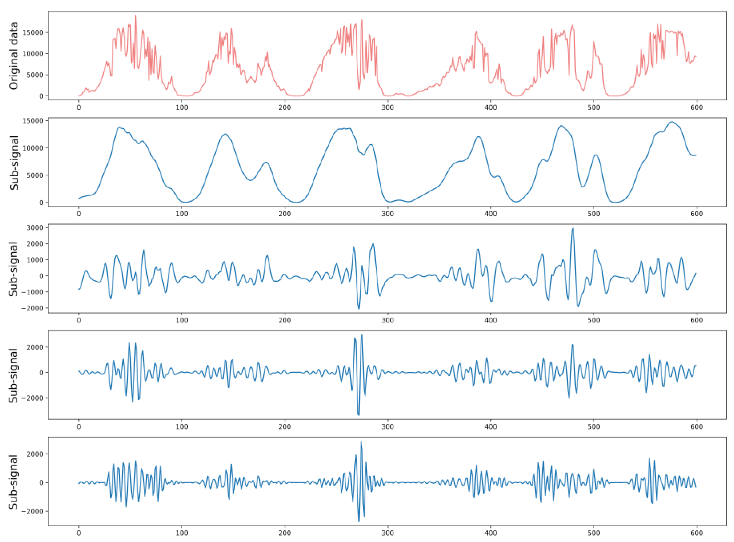Click the tallest peak near 480 in third plot
This screenshot has height=542, width=734.
[573, 229]
